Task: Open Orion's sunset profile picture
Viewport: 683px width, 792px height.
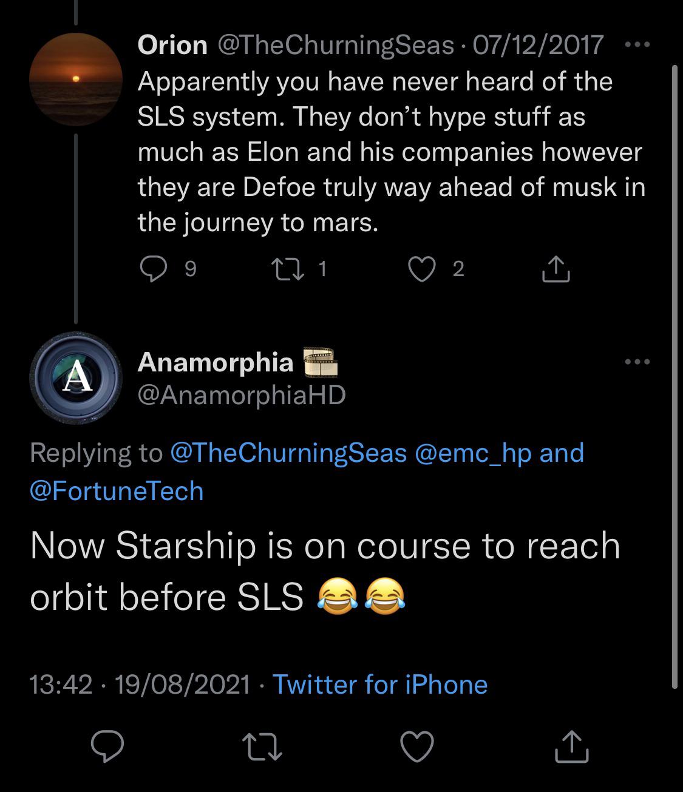Action: pyautogui.click(x=75, y=79)
